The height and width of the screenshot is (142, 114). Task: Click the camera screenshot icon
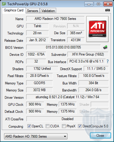pyautogui.click(x=108, y=10)
